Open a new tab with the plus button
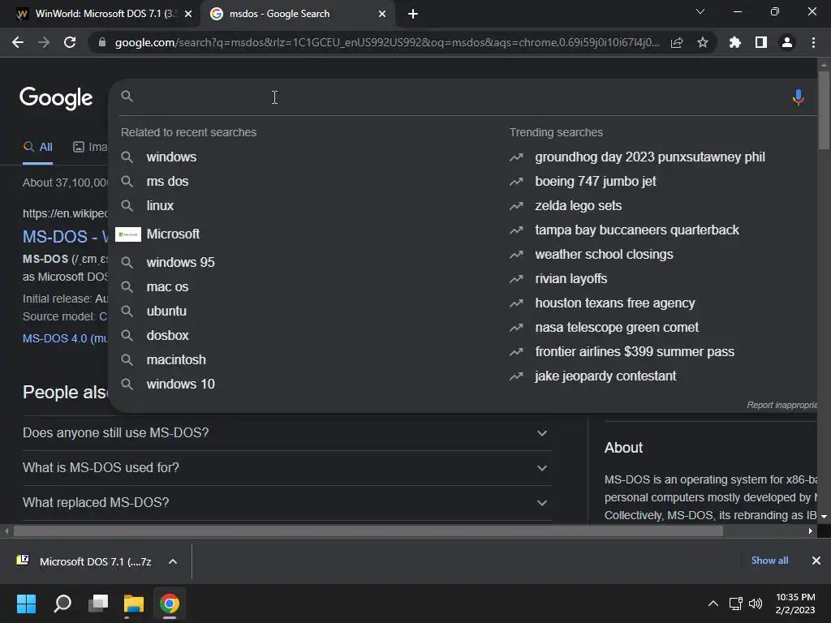The height and width of the screenshot is (623, 831). point(413,14)
